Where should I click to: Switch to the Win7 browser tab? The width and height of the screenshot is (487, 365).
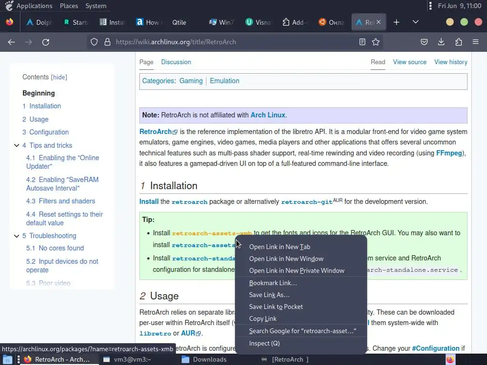[x=221, y=22]
